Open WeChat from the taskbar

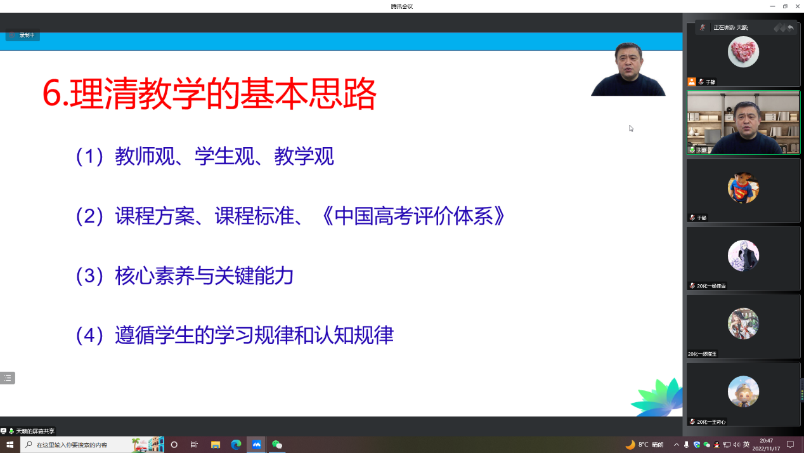277,445
